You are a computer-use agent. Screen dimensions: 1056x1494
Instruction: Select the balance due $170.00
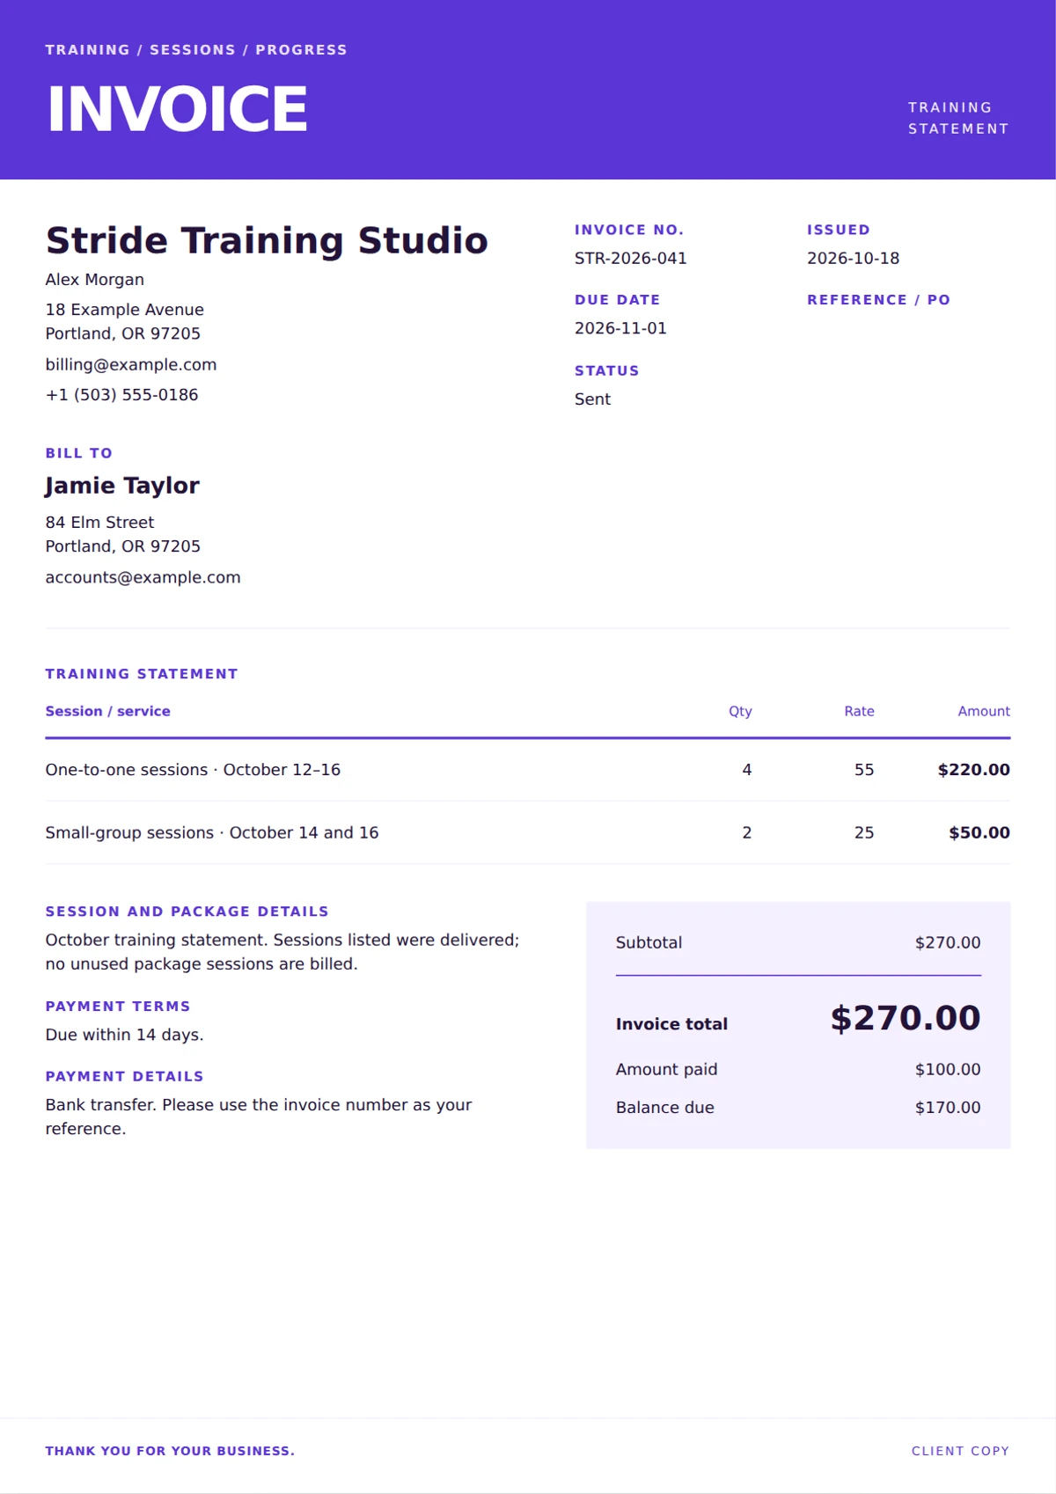[x=948, y=1108]
